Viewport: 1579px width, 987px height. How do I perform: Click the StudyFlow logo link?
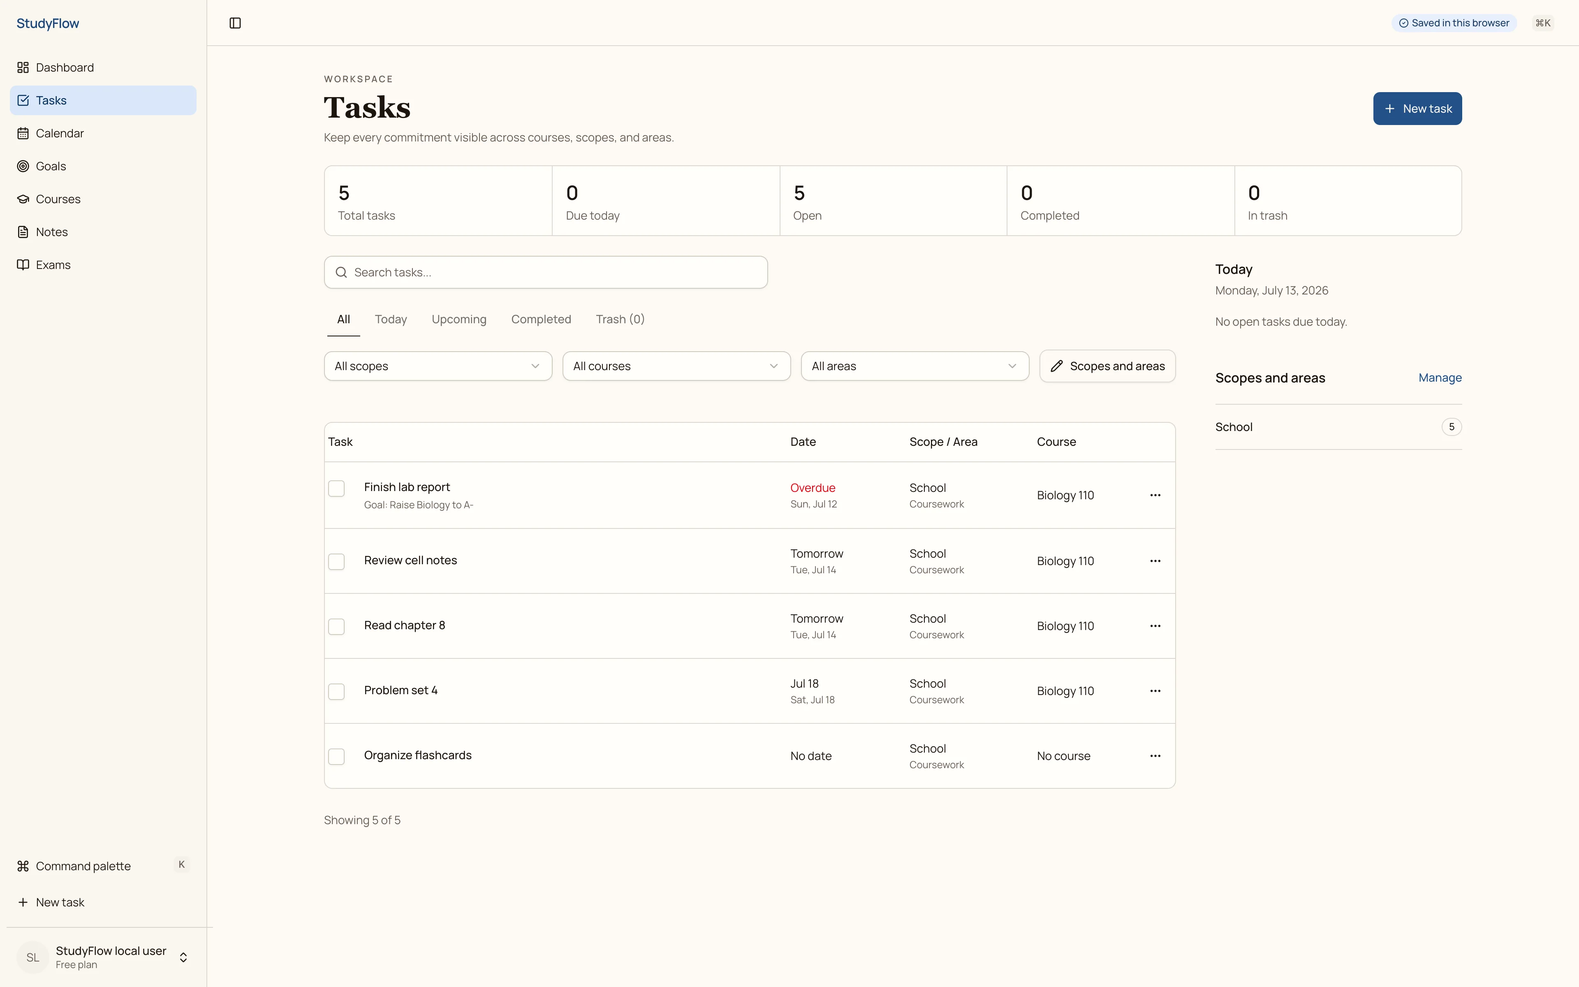(x=48, y=23)
